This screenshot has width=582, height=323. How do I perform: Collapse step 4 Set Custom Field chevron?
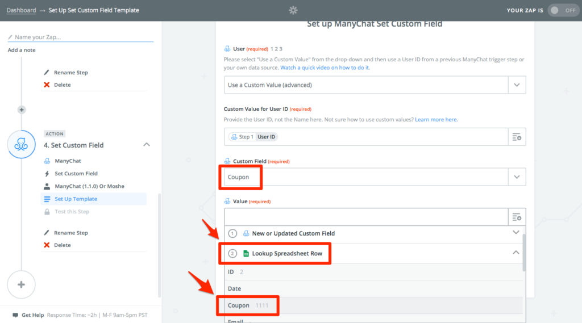coord(147,145)
